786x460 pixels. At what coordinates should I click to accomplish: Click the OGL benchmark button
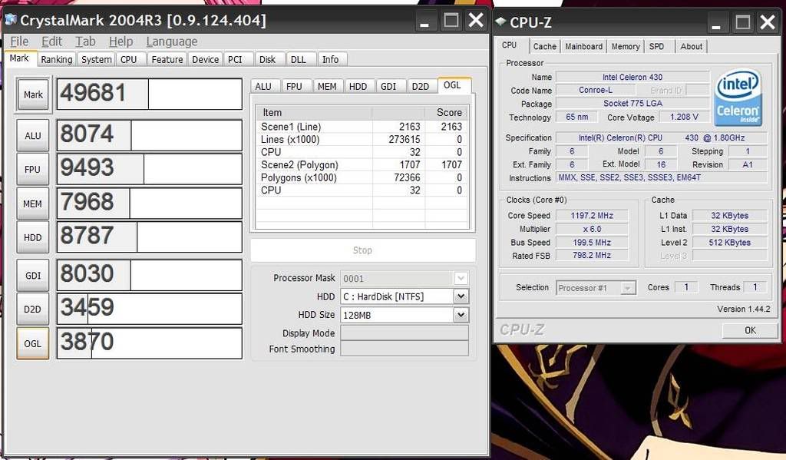33,343
